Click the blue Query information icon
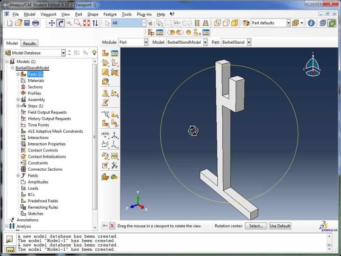The height and width of the screenshot is (256, 341). (311, 23)
